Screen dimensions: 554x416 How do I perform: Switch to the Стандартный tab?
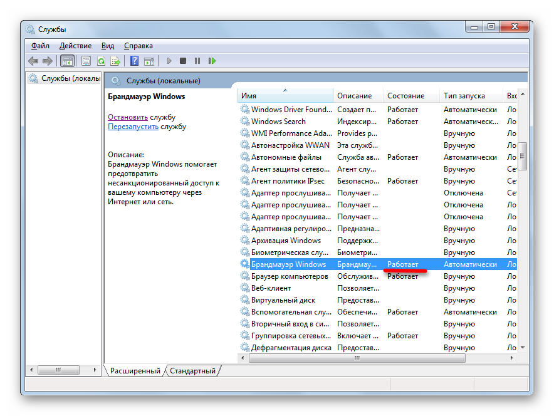[192, 371]
